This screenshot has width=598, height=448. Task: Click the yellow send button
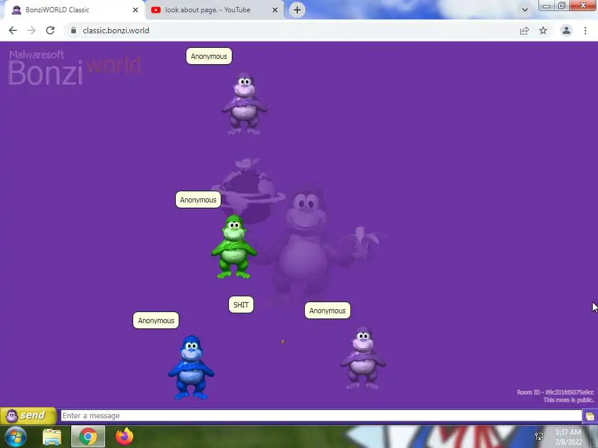(29, 415)
